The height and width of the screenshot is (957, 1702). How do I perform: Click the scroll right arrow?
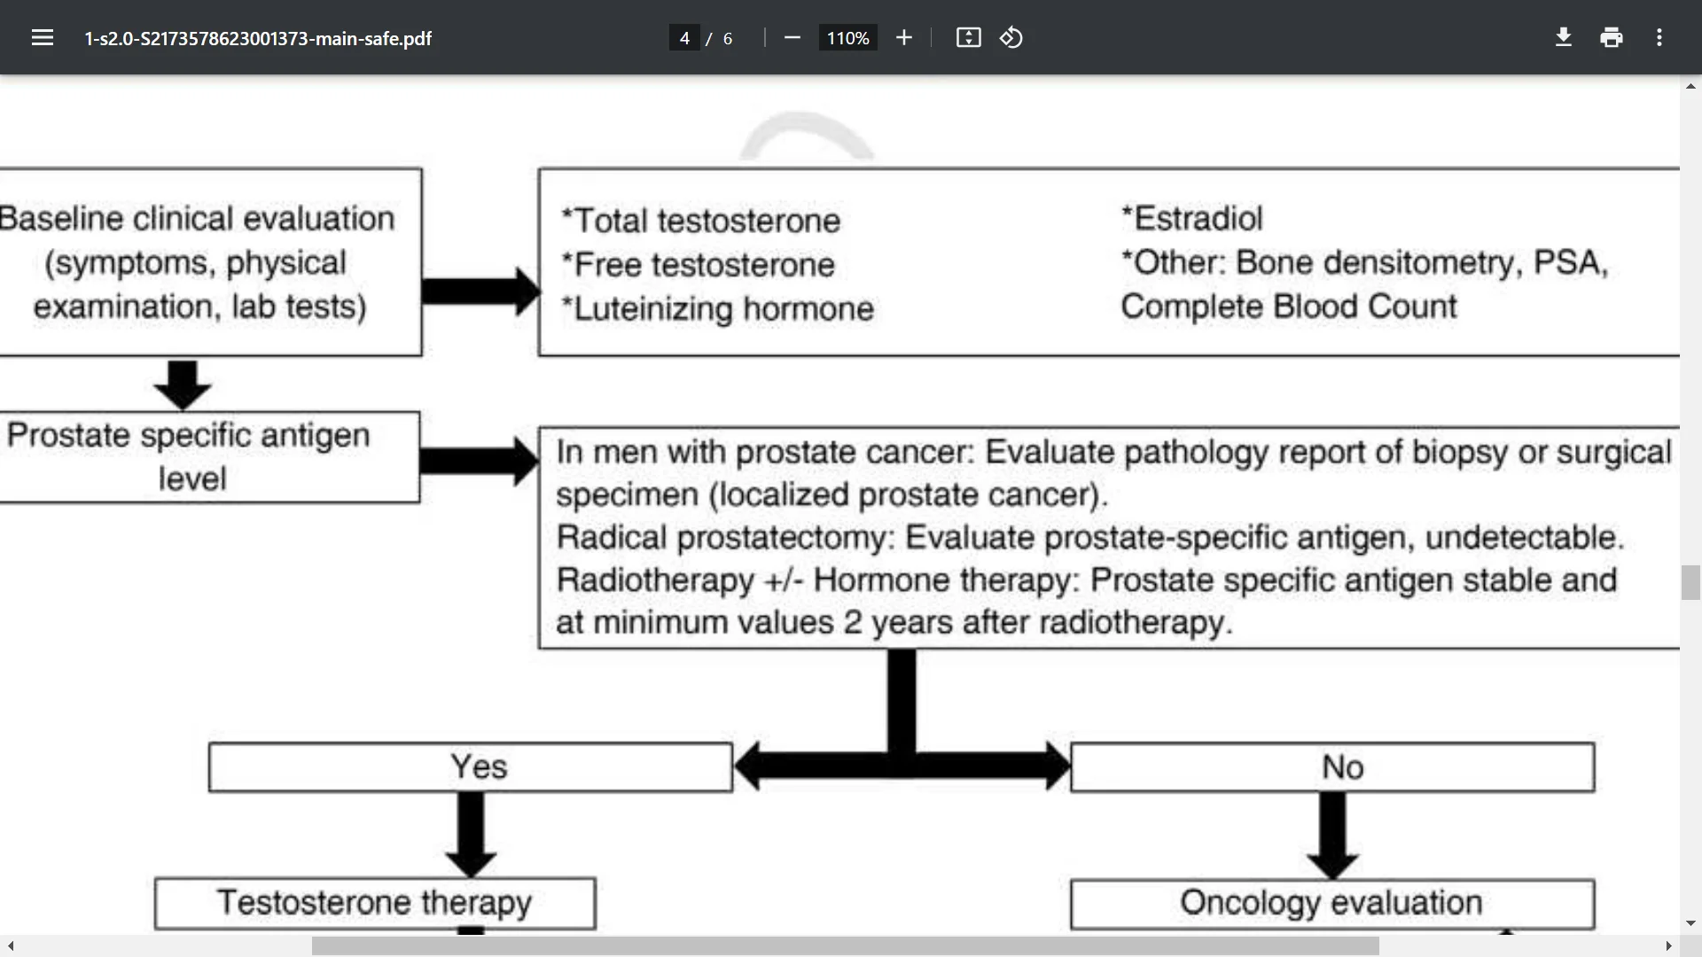1668,945
